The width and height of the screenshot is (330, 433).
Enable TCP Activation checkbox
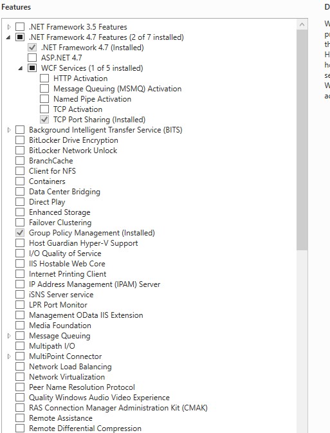[x=44, y=109]
